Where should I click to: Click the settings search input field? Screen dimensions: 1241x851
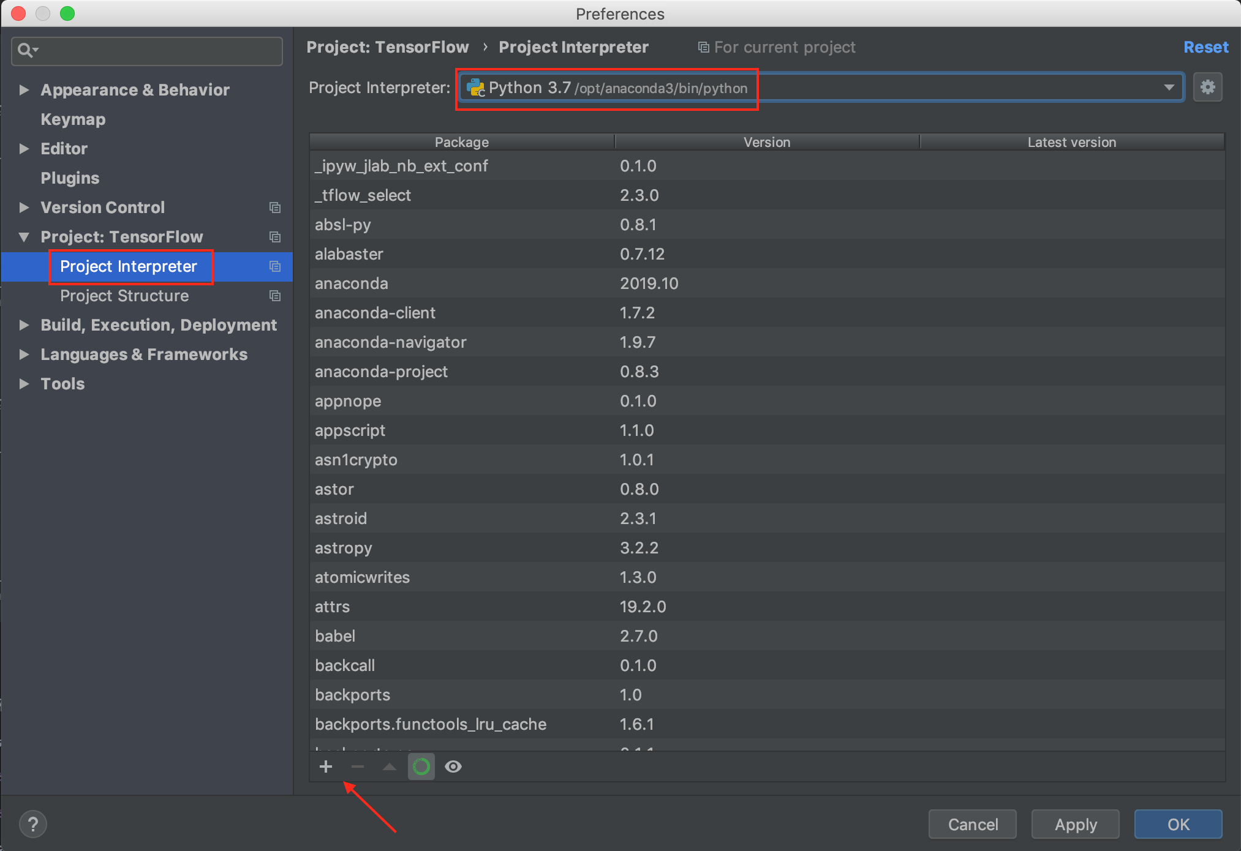point(159,50)
